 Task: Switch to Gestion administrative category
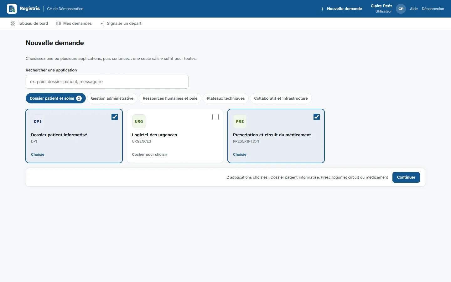pyautogui.click(x=112, y=98)
